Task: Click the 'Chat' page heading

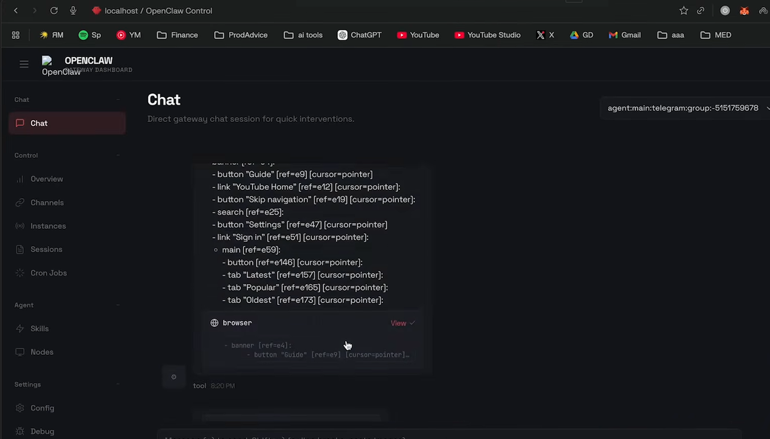Action: point(164,99)
